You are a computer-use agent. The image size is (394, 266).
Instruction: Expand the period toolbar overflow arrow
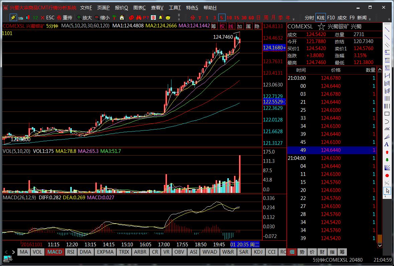[294, 19]
